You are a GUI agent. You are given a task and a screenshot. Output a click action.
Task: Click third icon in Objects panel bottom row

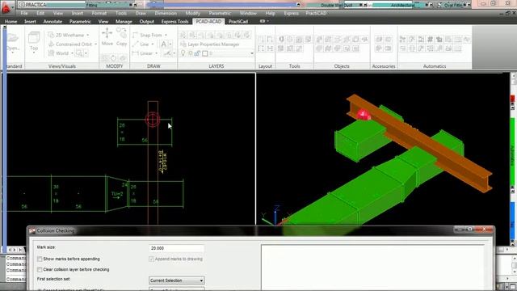[x=338, y=48]
